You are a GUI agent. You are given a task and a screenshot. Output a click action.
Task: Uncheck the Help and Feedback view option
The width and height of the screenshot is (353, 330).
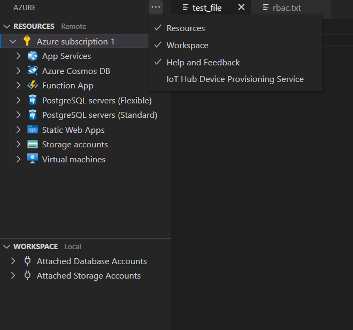pos(235,63)
